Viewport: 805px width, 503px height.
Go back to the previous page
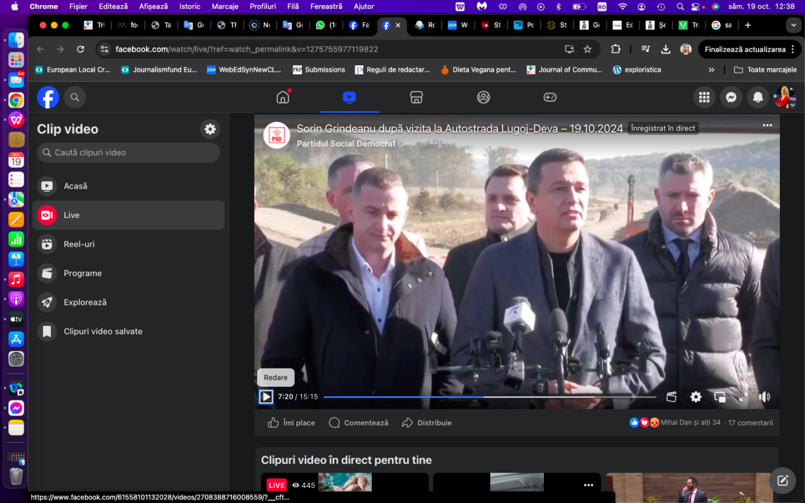(41, 49)
